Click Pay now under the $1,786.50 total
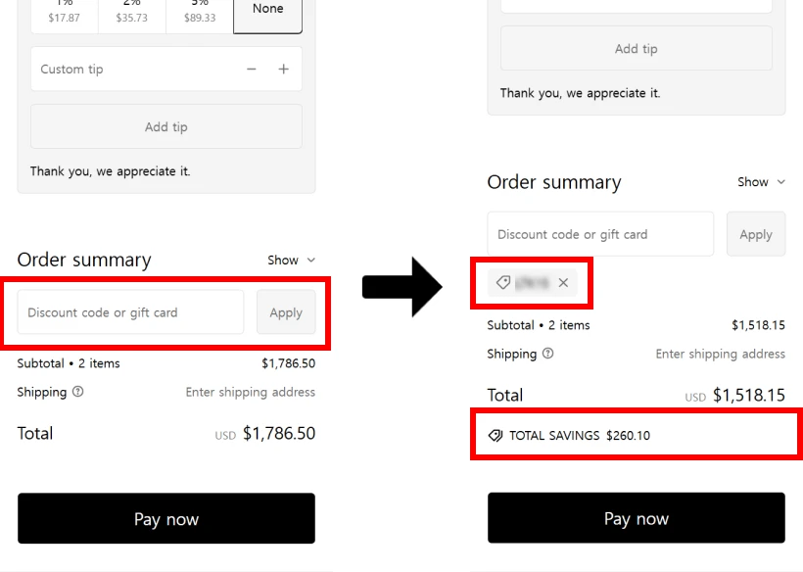The width and height of the screenshot is (803, 572). pyautogui.click(x=166, y=519)
